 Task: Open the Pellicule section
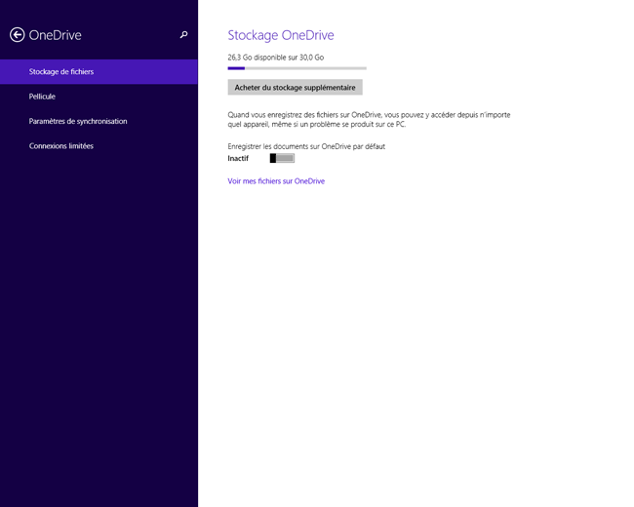coord(99,97)
